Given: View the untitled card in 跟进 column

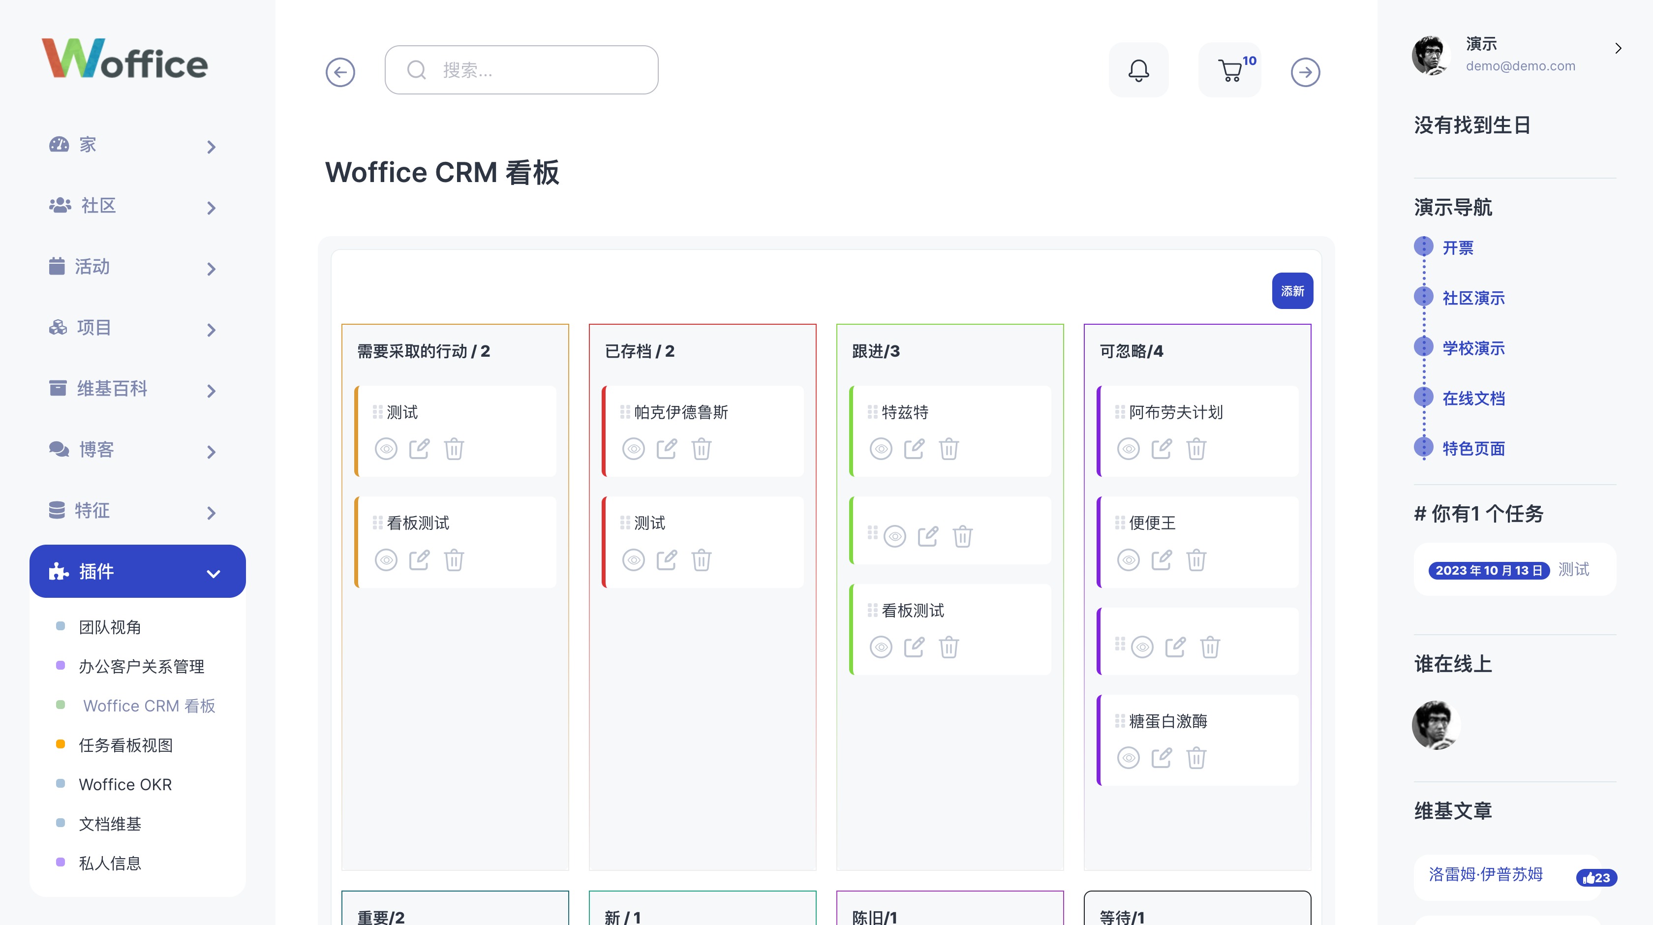Looking at the screenshot, I should (895, 535).
